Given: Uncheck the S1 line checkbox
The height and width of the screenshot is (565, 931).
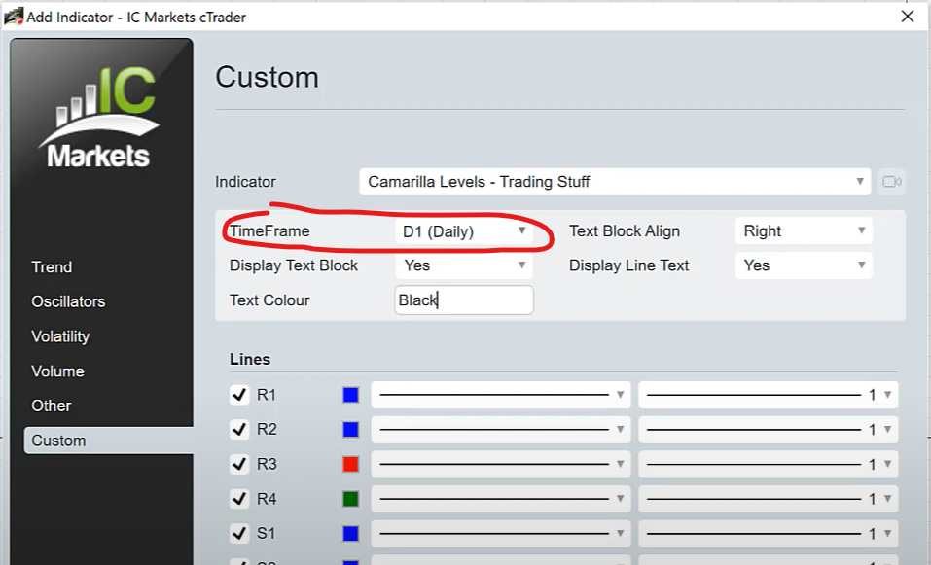Looking at the screenshot, I should tap(239, 534).
